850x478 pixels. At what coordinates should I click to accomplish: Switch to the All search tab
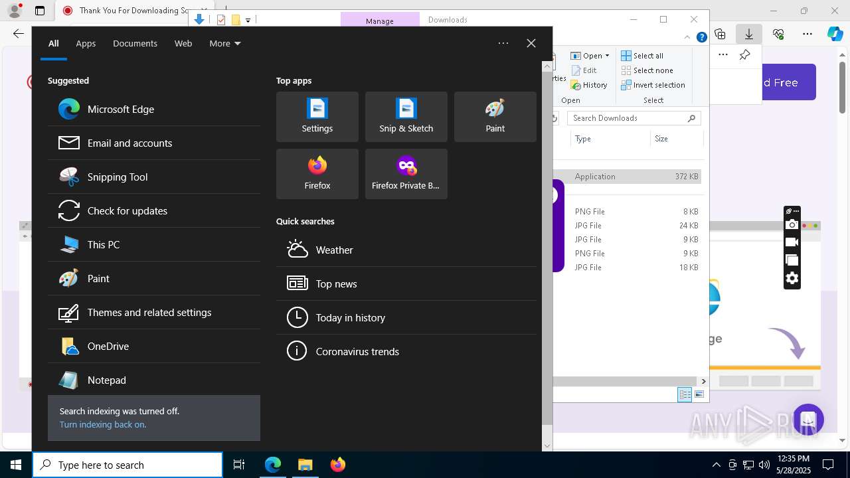pyautogui.click(x=54, y=44)
